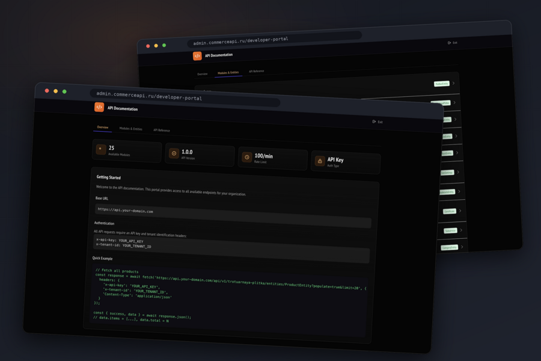The height and width of the screenshot is (361, 541).
Task: Click the yellow minimize dot on front window
Action: (55, 91)
